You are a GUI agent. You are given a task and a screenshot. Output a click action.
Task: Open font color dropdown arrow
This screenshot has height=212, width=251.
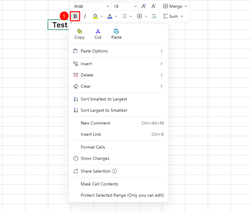point(116,16)
